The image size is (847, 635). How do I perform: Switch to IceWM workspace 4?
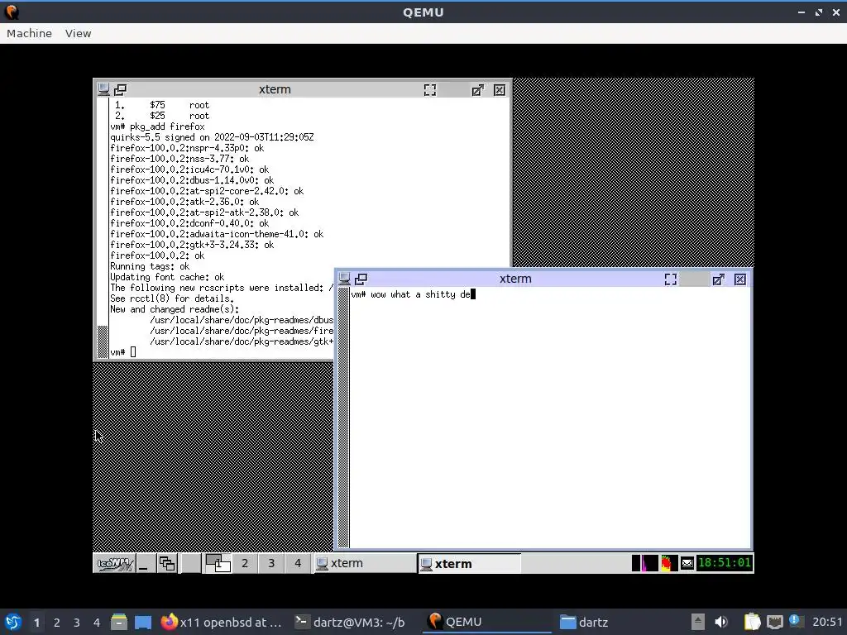[298, 564]
